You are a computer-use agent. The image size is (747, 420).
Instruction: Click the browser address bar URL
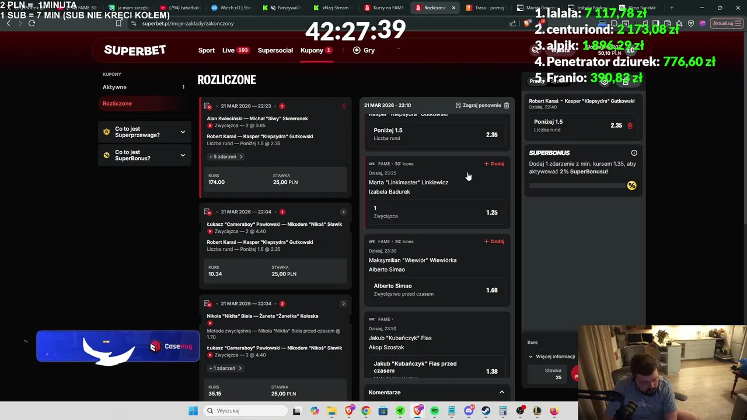188,23
